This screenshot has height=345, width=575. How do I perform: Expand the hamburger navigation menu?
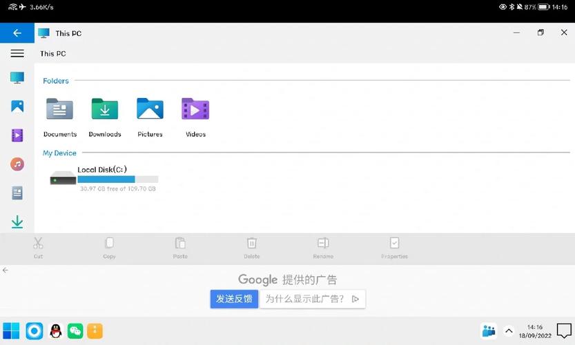(x=17, y=54)
